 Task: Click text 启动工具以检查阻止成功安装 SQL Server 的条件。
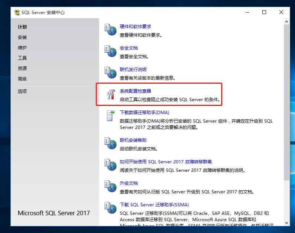[170, 100]
